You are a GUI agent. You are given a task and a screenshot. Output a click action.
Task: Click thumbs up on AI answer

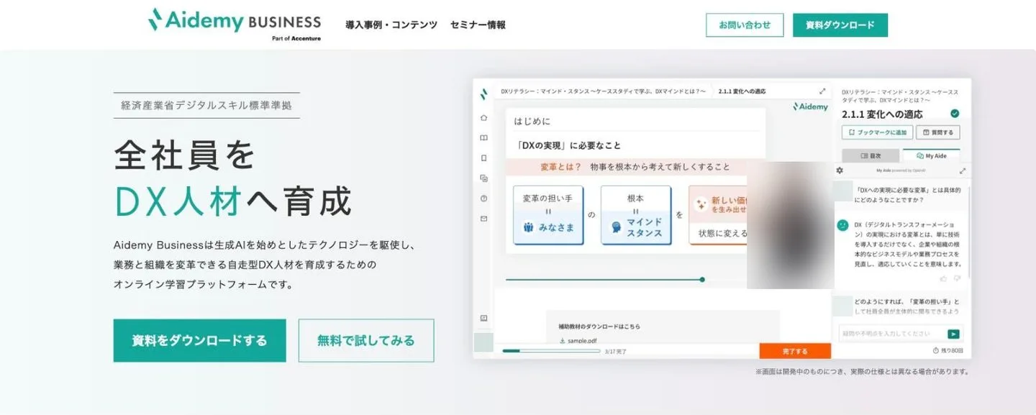(943, 278)
